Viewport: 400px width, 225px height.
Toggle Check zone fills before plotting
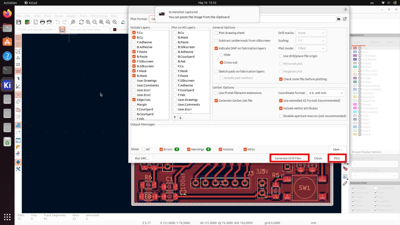click(x=281, y=79)
